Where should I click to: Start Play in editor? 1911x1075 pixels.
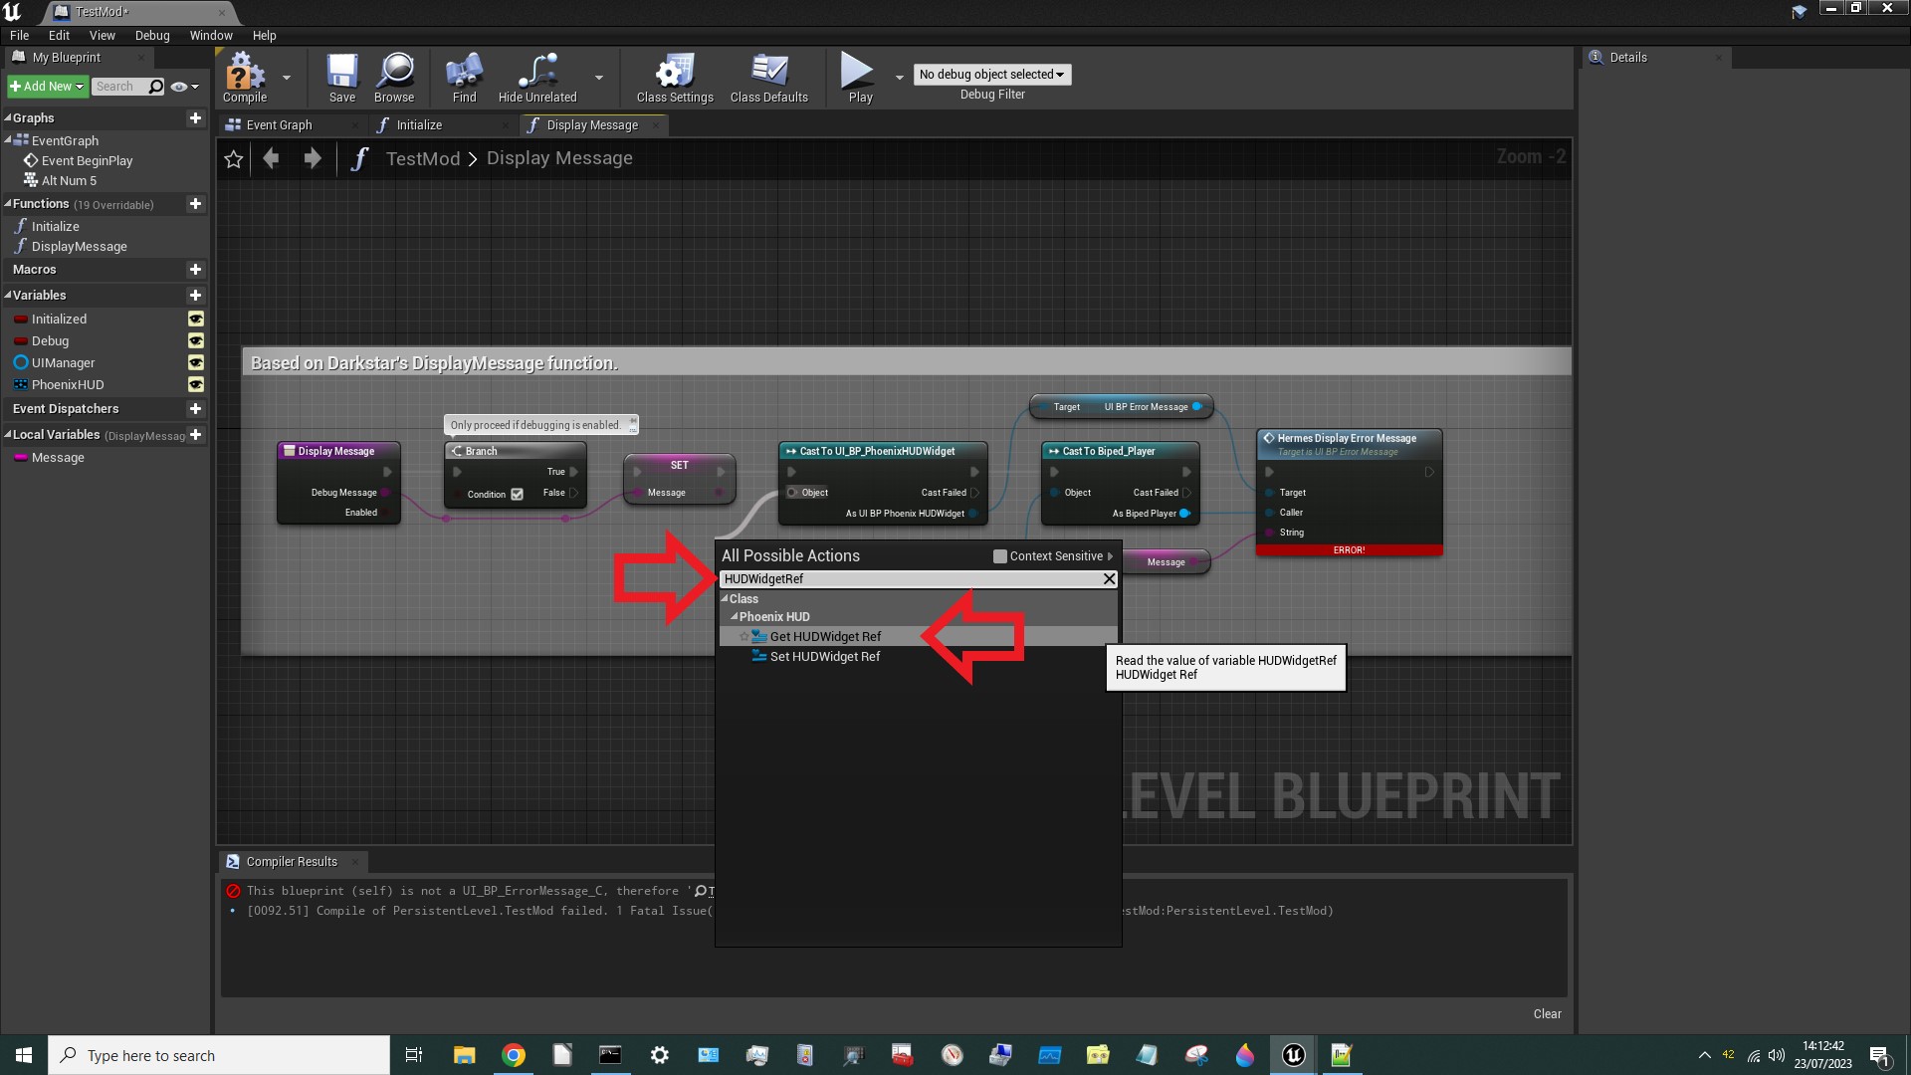click(860, 78)
